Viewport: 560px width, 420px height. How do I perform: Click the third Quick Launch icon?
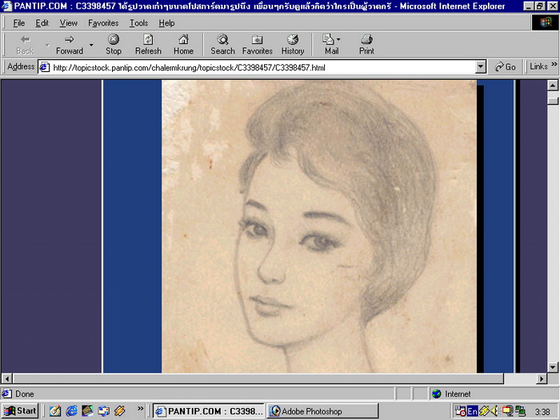click(87, 411)
